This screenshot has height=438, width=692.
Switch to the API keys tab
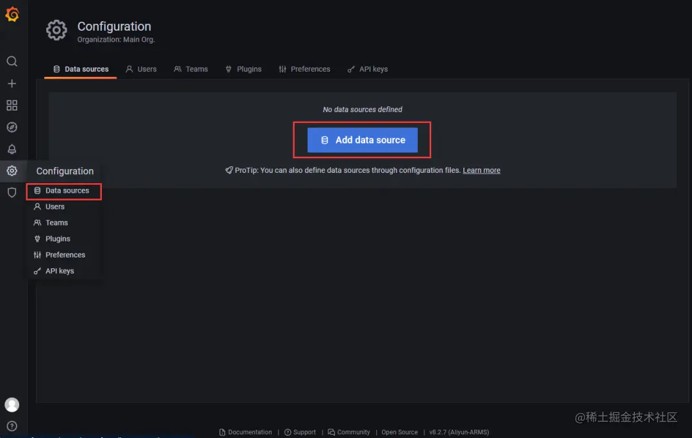pyautogui.click(x=368, y=69)
